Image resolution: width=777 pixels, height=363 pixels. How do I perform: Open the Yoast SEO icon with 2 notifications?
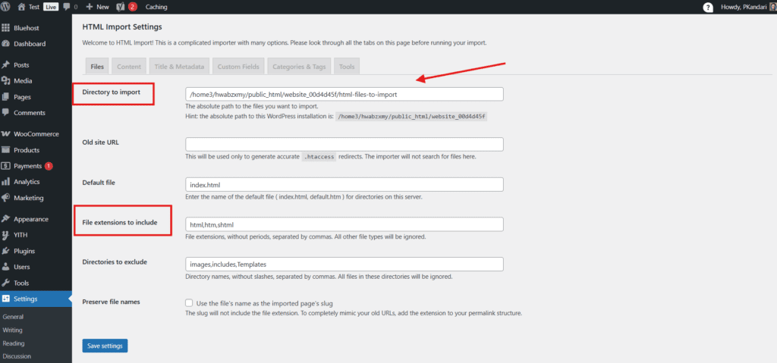[x=120, y=7]
